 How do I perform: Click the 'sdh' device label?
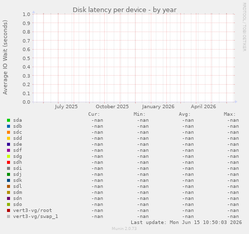point(18,162)
